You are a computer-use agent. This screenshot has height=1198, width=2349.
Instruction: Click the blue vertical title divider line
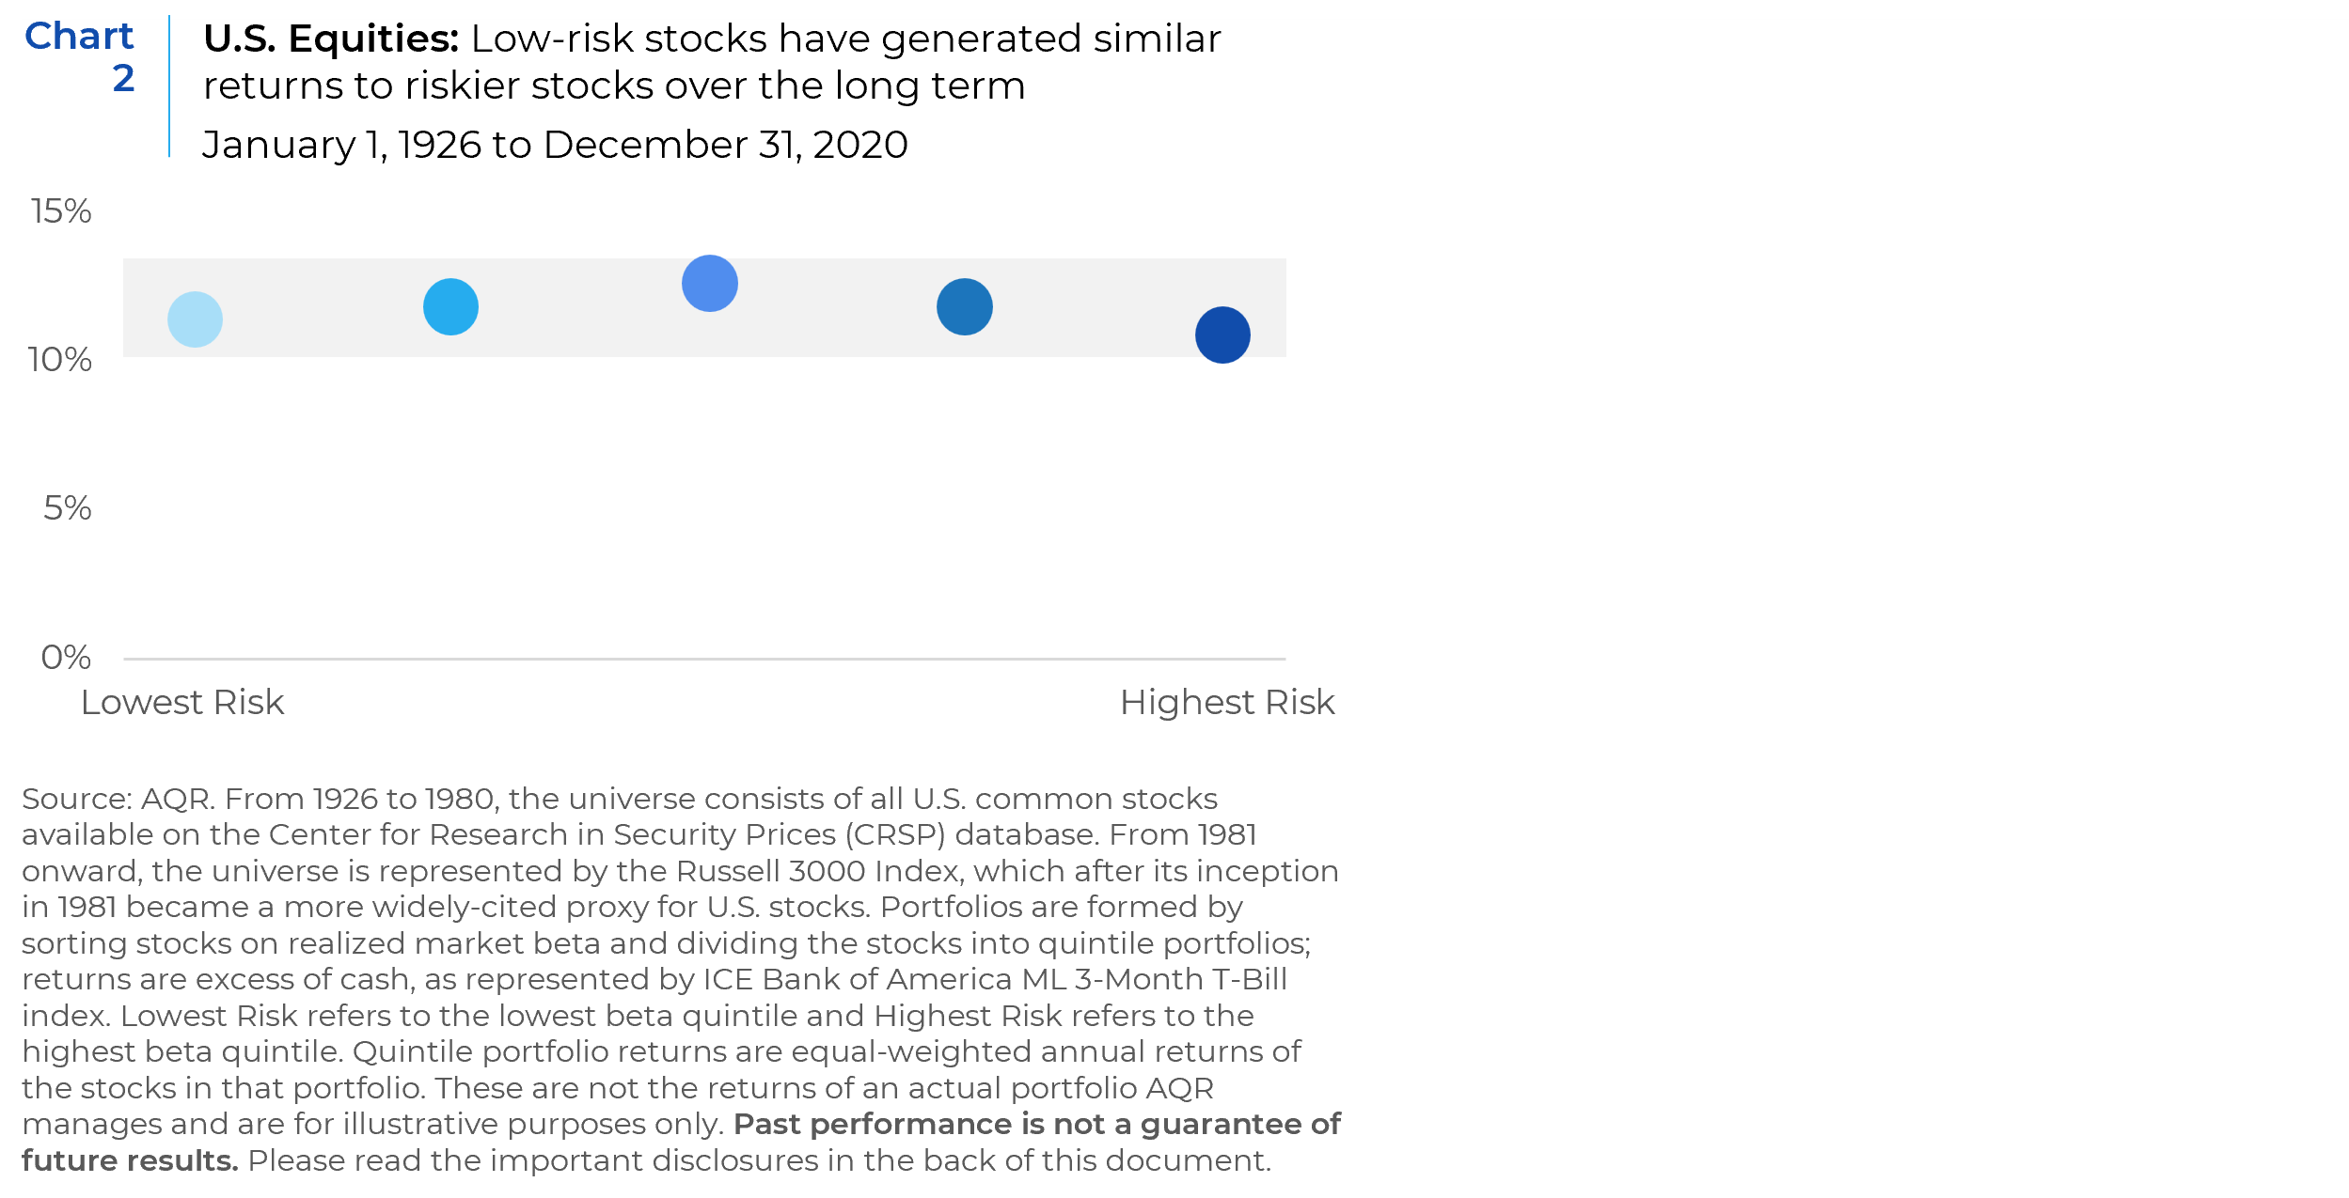[x=169, y=86]
